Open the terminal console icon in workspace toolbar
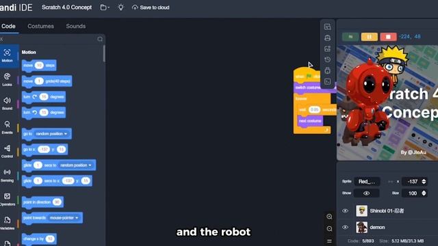Viewport: 438px width, 246px height. tap(327, 81)
